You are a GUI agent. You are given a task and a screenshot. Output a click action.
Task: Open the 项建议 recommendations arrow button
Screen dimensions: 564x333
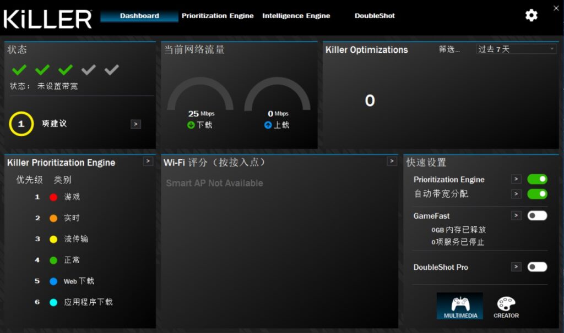(135, 124)
